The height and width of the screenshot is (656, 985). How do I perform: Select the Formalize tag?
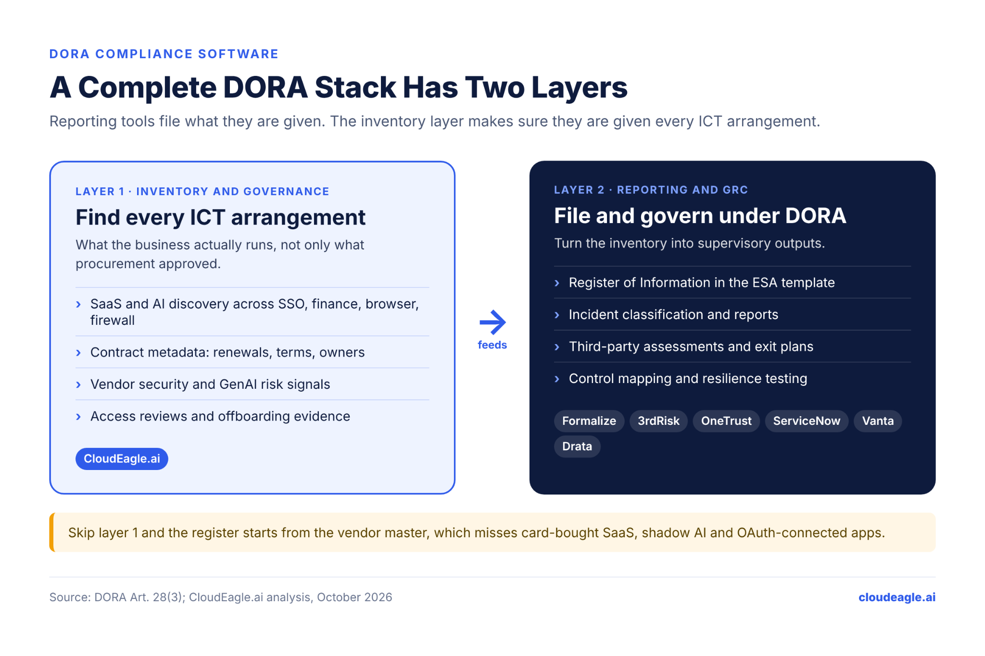tap(589, 421)
